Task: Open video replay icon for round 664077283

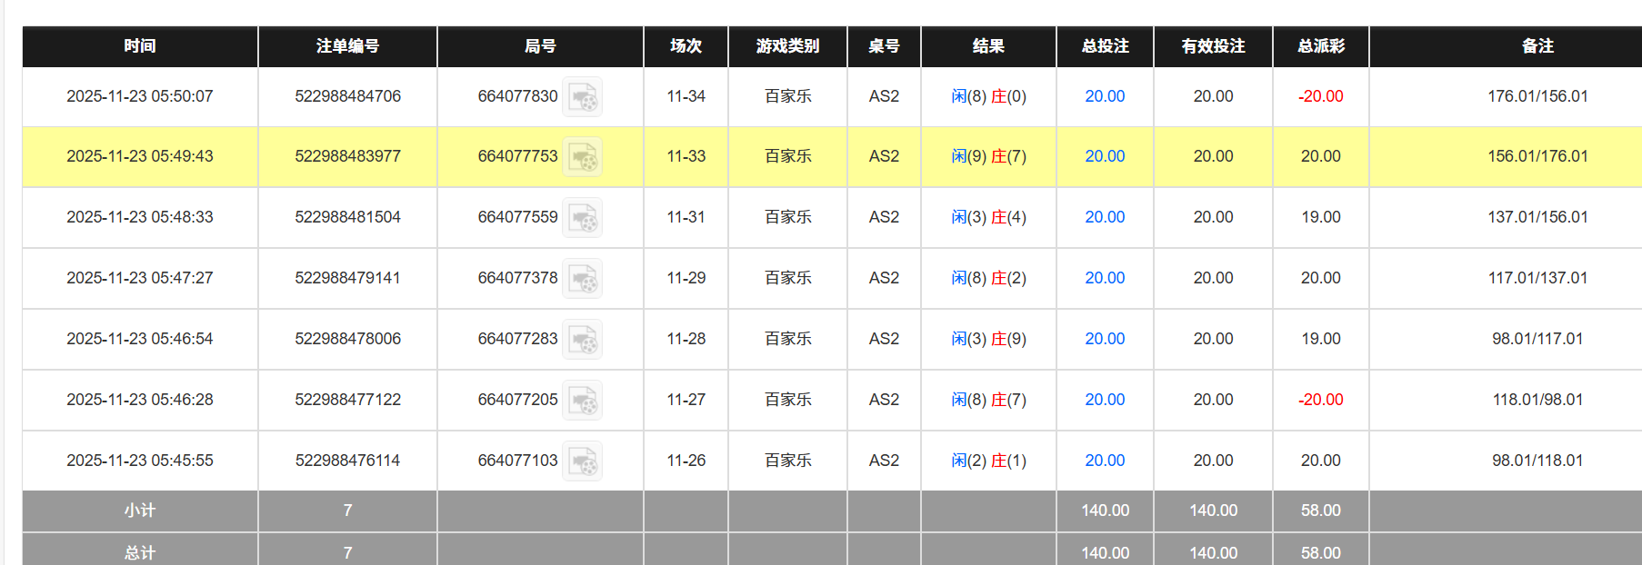Action: pos(582,339)
